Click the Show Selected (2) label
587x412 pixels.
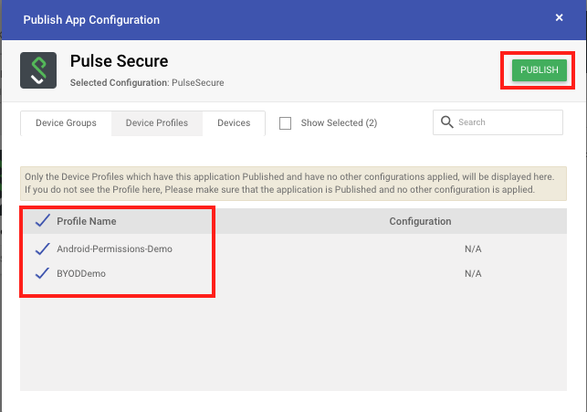click(x=339, y=122)
